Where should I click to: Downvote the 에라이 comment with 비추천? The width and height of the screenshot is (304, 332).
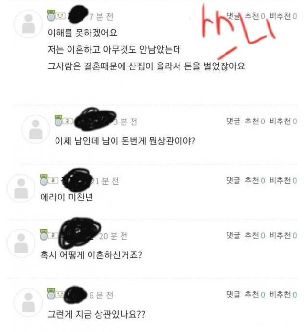[x=283, y=180]
